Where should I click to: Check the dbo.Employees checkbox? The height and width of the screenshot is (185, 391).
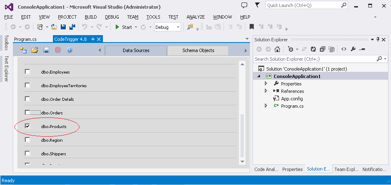coord(28,72)
